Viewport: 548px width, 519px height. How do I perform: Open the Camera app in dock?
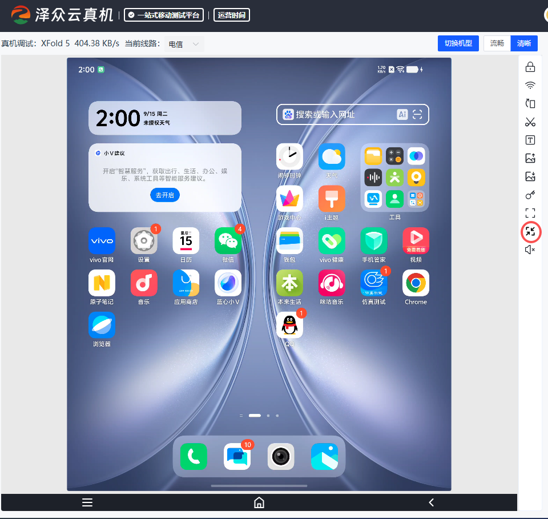281,456
